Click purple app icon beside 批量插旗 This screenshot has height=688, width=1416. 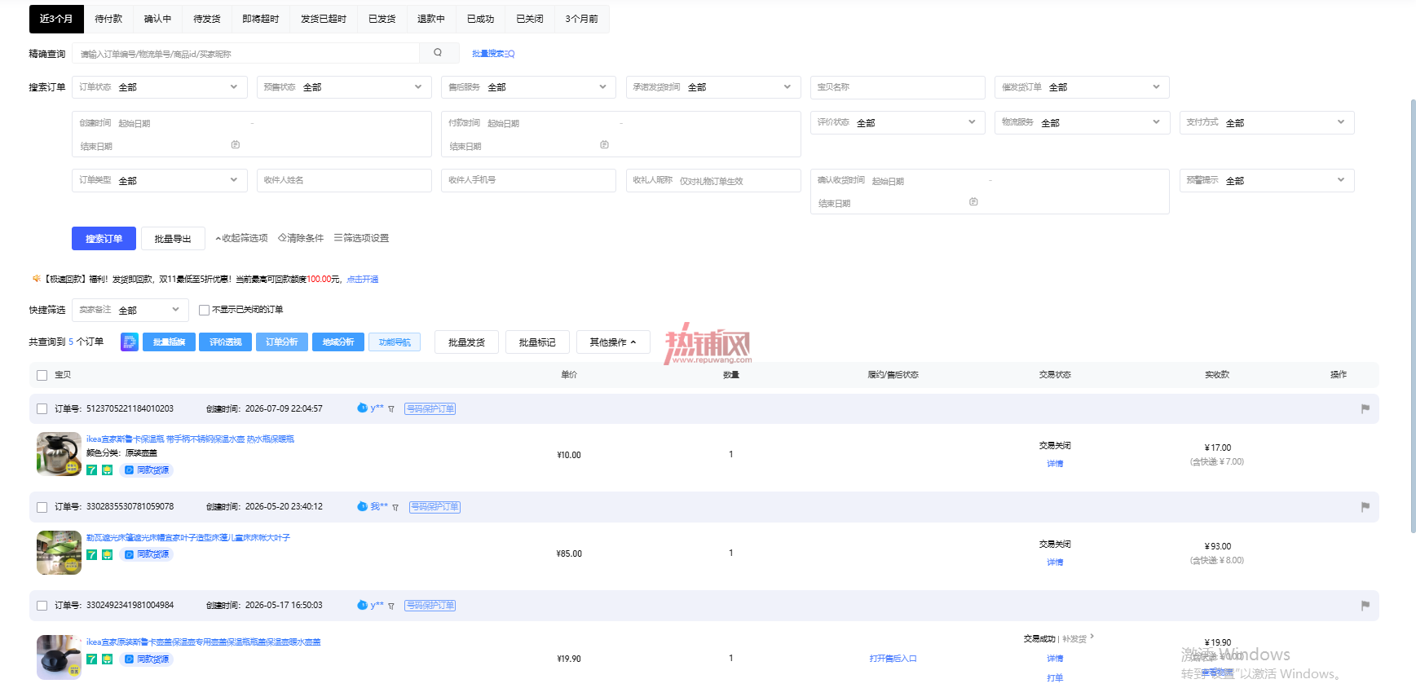[129, 342]
